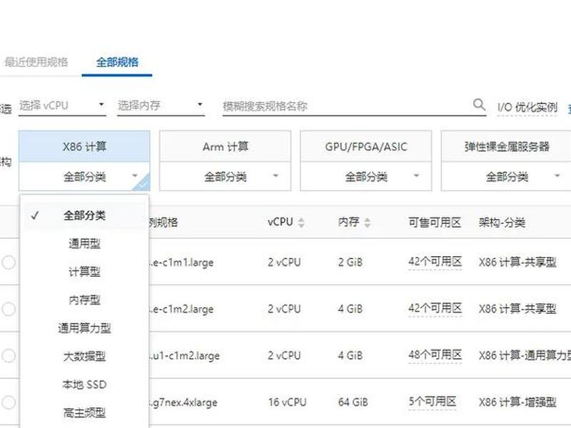Click the 16 vCPU cell
The height and width of the screenshot is (428, 571).
click(x=288, y=402)
